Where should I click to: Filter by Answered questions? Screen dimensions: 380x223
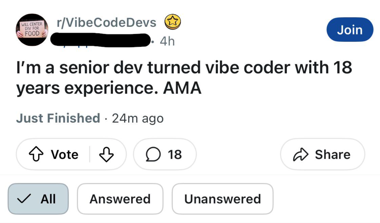click(x=120, y=199)
